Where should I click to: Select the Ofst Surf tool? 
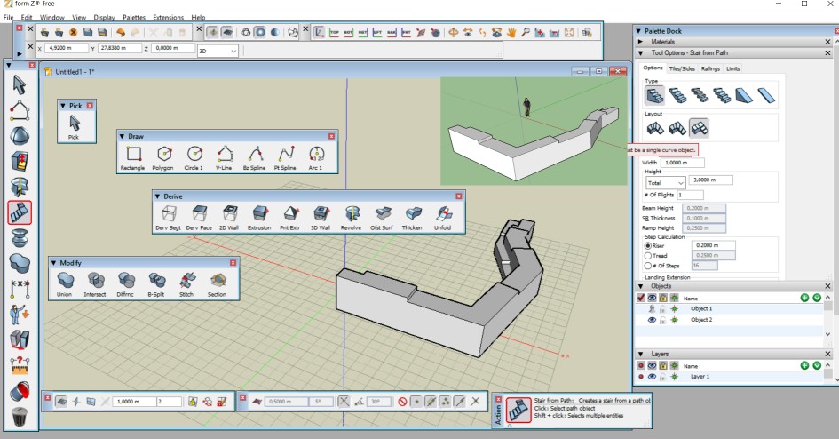[x=382, y=218]
